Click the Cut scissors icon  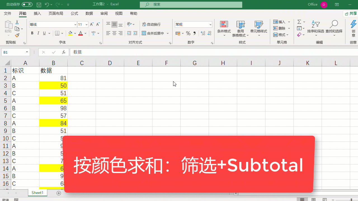coord(17,22)
